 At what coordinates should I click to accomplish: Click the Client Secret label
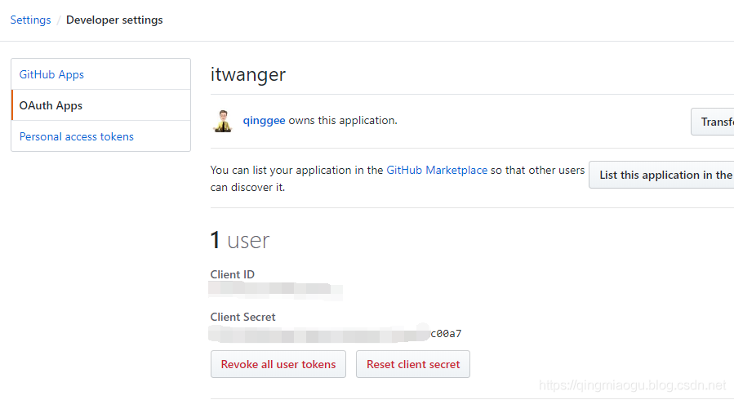point(242,317)
